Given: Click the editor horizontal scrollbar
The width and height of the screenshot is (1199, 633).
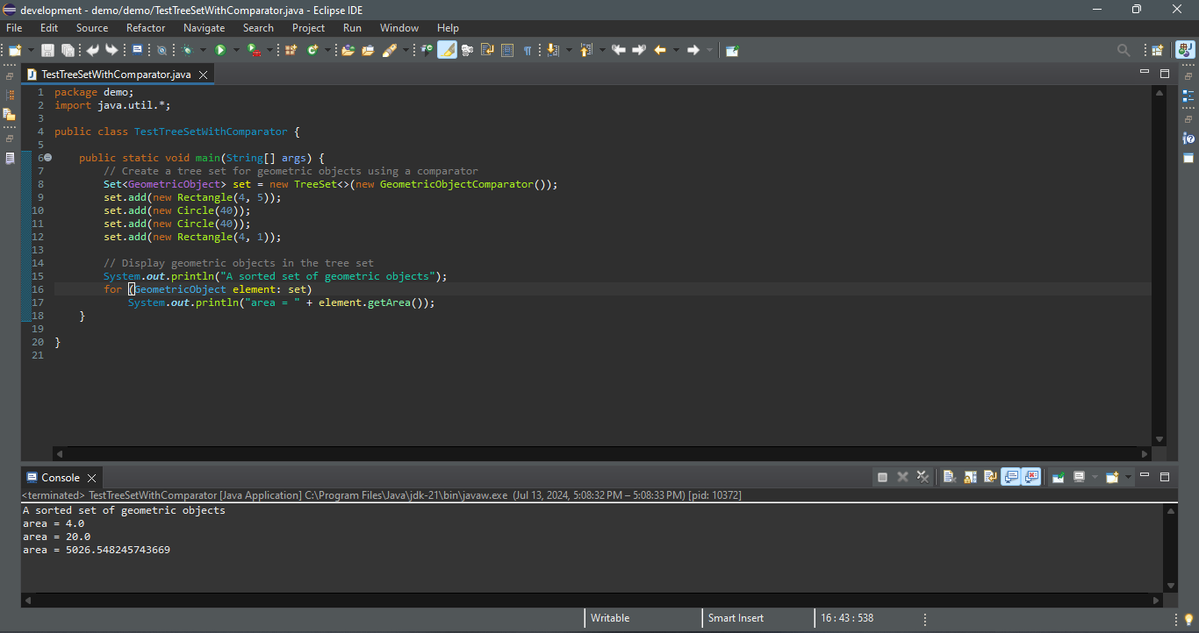Looking at the screenshot, I should click(x=601, y=454).
